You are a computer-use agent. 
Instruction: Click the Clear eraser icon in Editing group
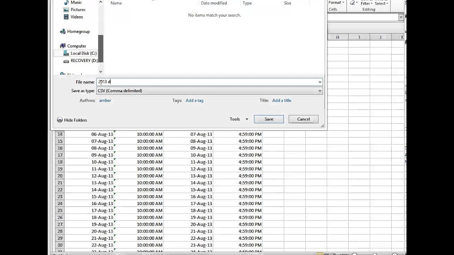coord(352,2)
